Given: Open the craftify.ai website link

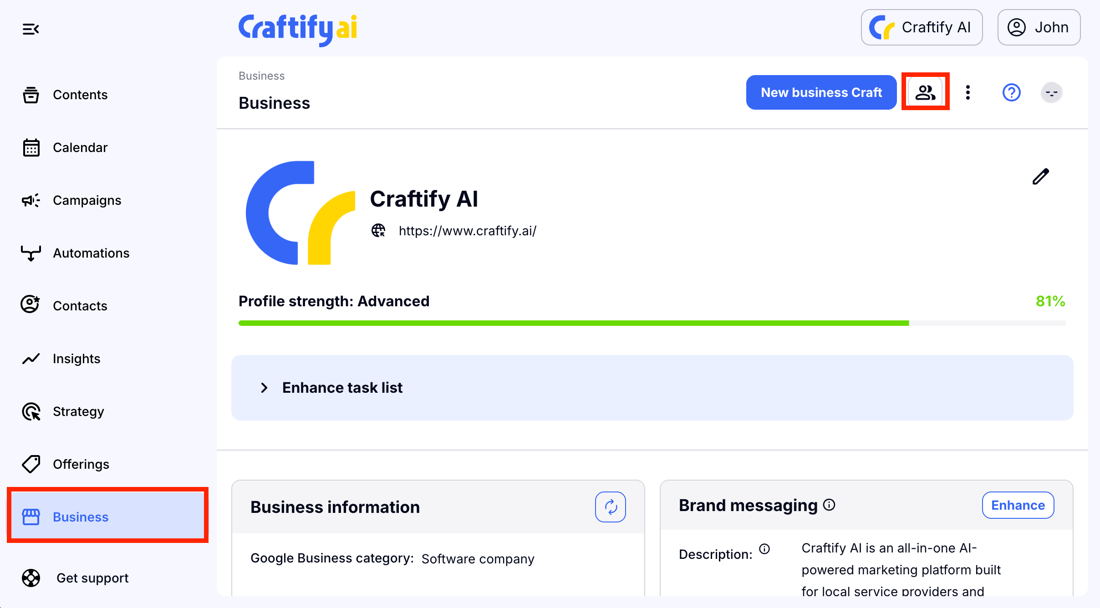Looking at the screenshot, I should pos(468,231).
